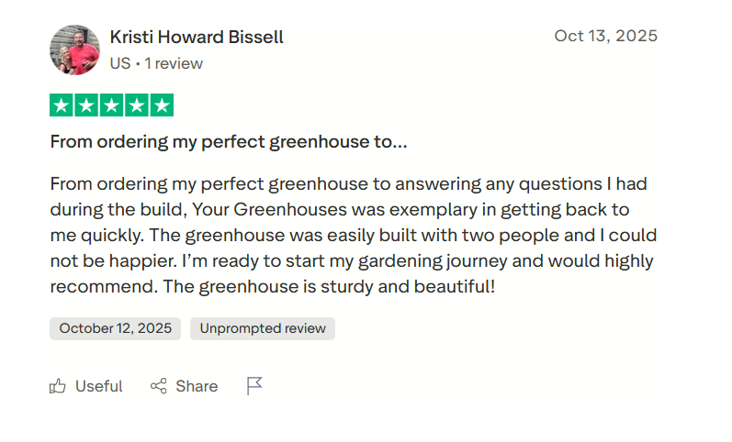Click the second green star

click(x=86, y=105)
